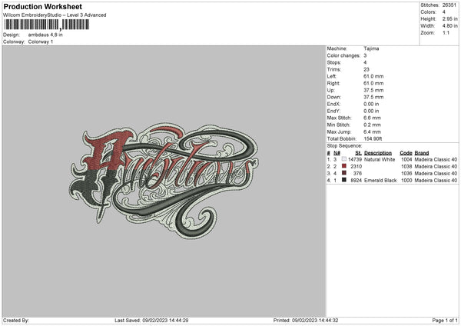The image size is (461, 326).
Task: Click the Description column header
Action: 378,152
